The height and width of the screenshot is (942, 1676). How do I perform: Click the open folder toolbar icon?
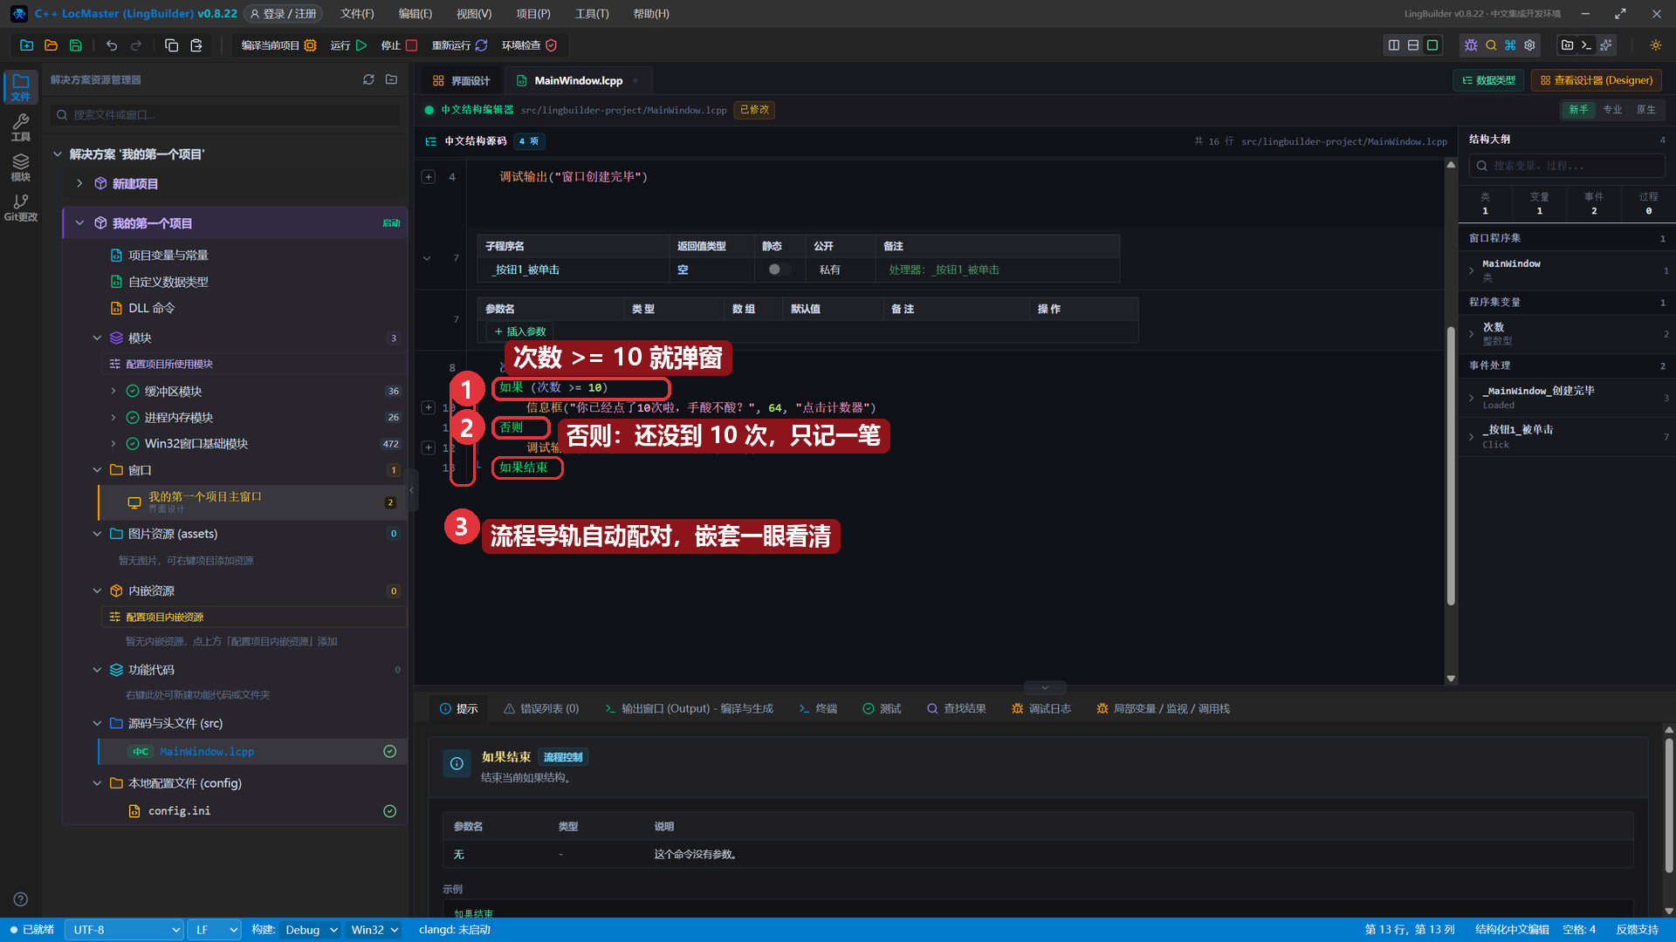[51, 45]
